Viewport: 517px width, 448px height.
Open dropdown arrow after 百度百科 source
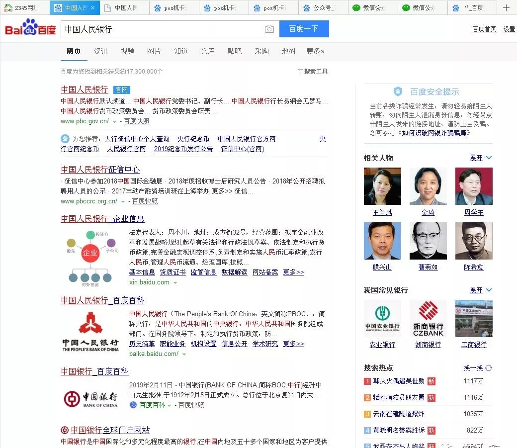[169, 405]
